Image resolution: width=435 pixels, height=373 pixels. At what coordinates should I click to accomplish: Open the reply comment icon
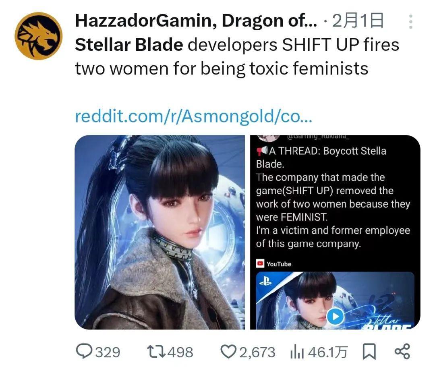(x=85, y=352)
